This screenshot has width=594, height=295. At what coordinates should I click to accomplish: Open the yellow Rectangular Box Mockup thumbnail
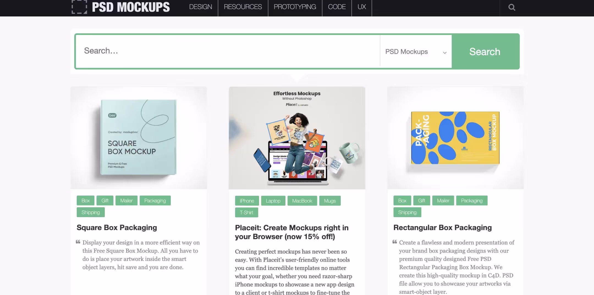(x=455, y=138)
